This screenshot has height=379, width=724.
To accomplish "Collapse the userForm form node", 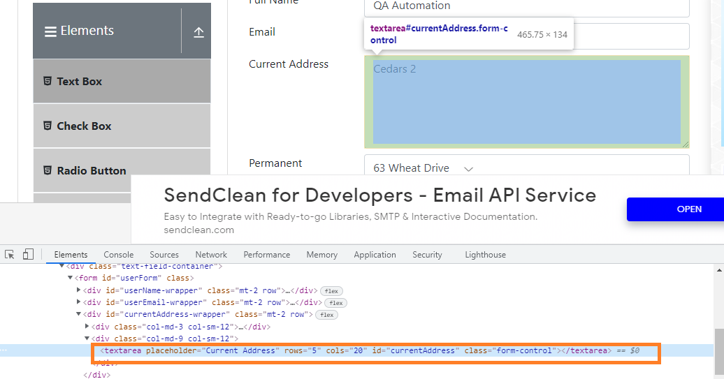I will point(70,278).
